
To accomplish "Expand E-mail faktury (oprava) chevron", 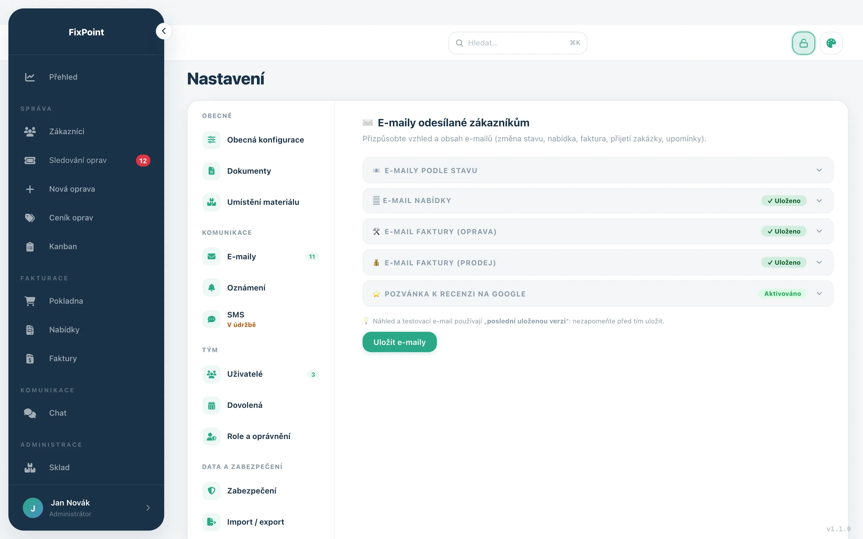I will click(819, 231).
